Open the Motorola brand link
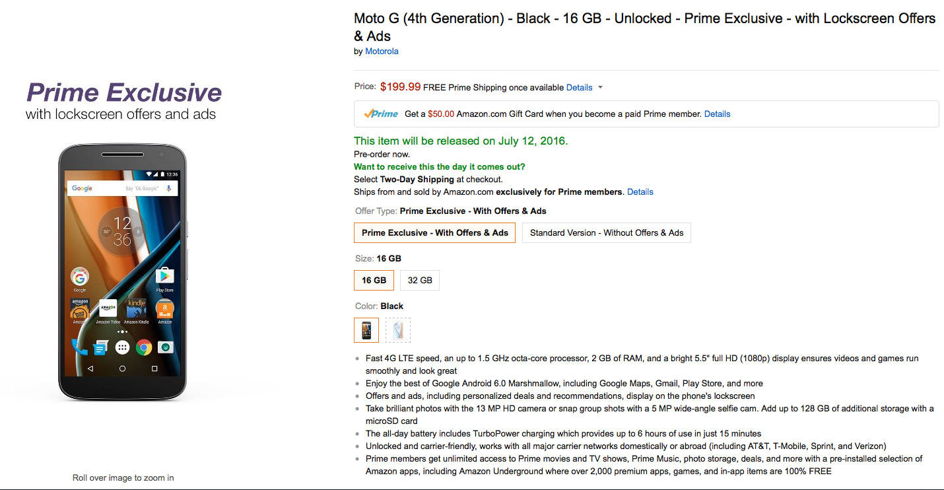This screenshot has width=944, height=490. pyautogui.click(x=382, y=51)
